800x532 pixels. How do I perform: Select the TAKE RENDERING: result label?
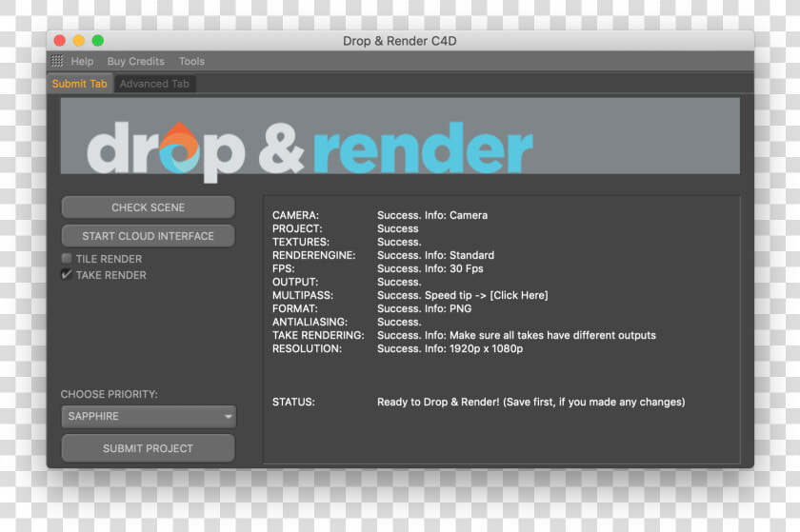tap(318, 335)
